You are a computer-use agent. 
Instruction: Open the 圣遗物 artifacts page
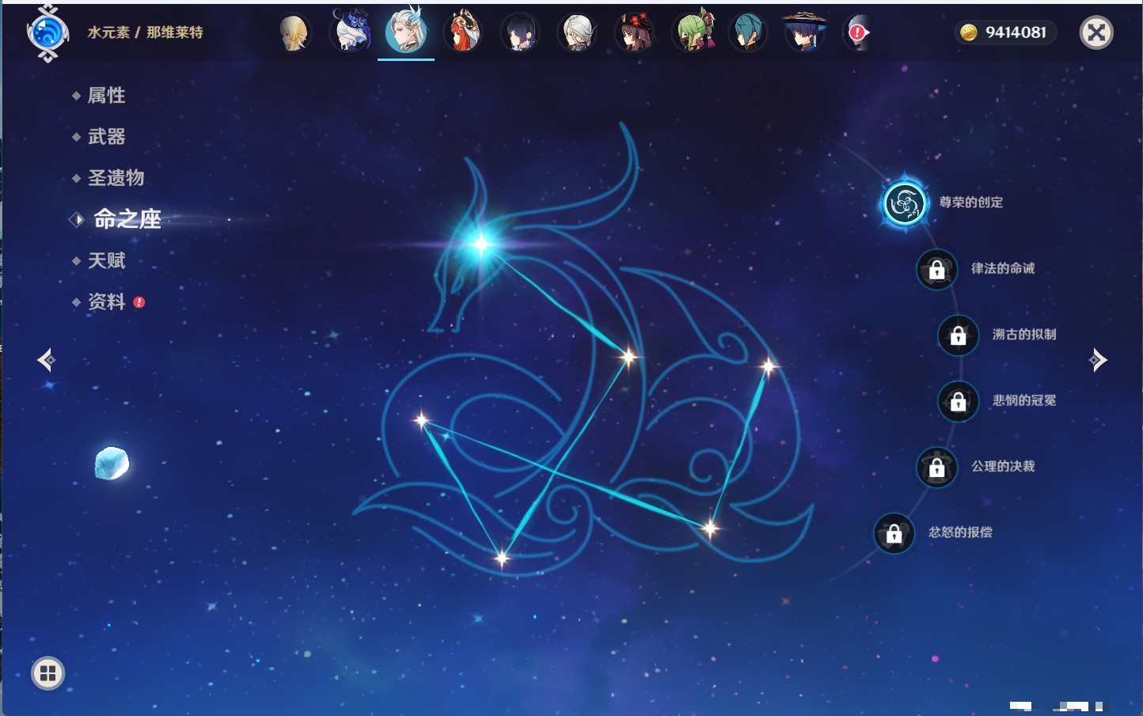(x=116, y=178)
